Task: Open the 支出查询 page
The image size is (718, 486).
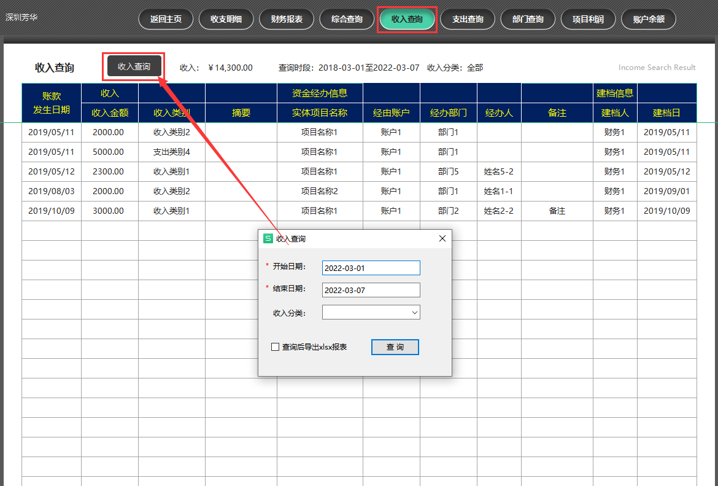Action: click(468, 19)
